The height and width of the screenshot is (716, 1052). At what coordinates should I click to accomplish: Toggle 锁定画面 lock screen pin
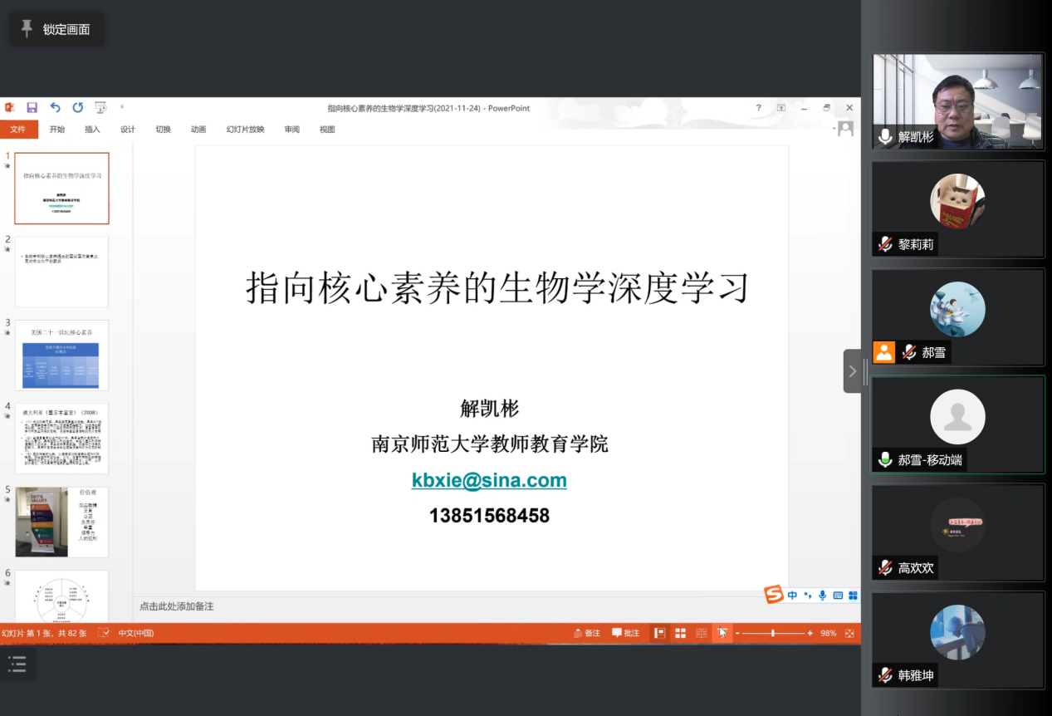click(x=56, y=30)
